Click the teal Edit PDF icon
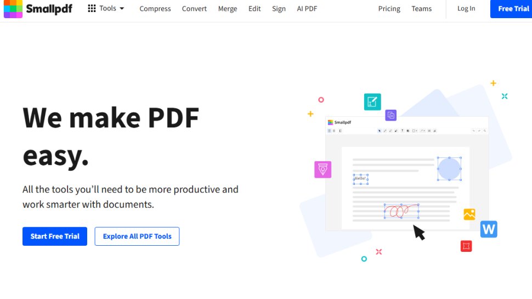 372,102
